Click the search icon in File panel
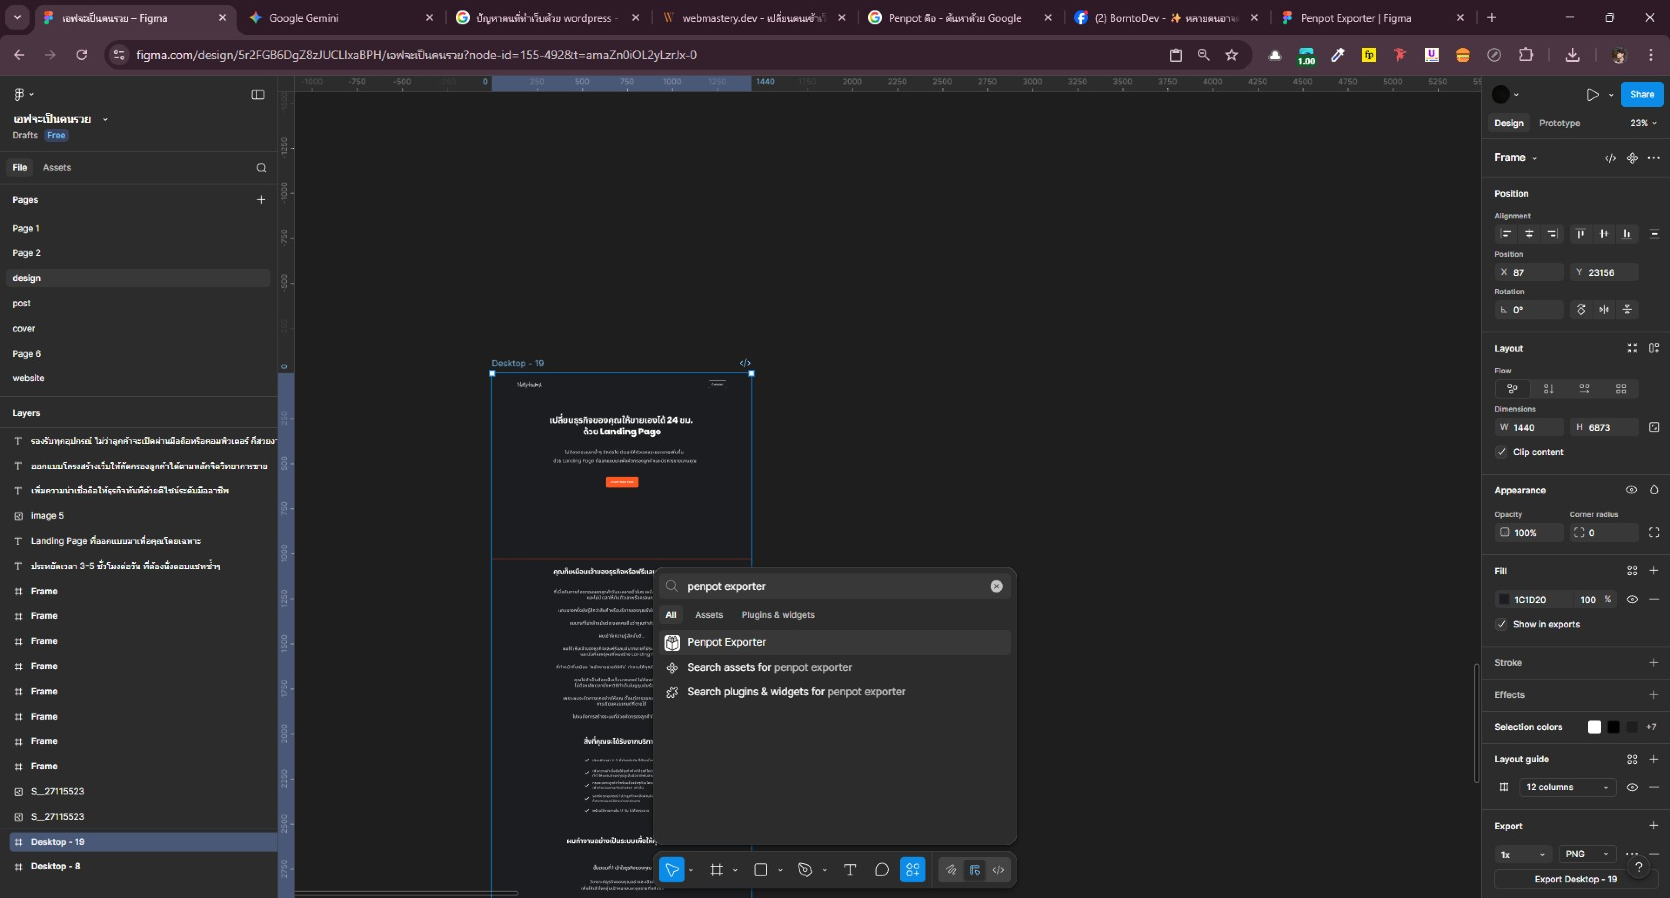This screenshot has height=898, width=1670. [x=261, y=168]
